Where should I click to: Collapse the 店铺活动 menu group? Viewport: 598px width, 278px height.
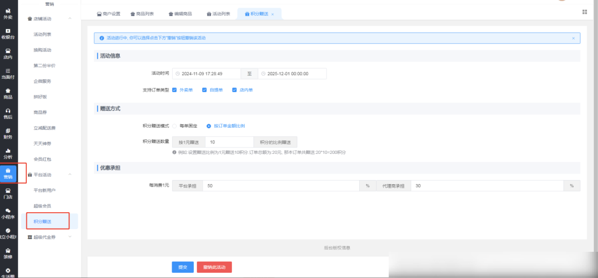(x=70, y=19)
